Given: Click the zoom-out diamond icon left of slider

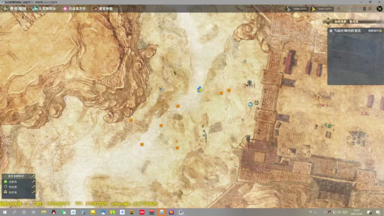Looking at the screenshot, I should 339,9.
